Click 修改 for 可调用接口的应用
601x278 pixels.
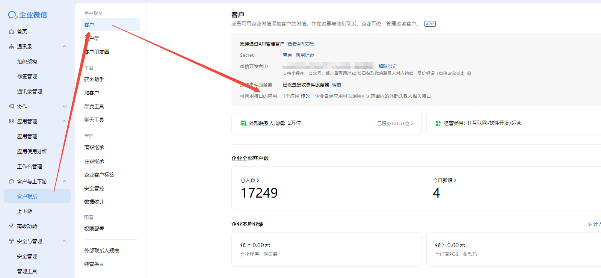[x=305, y=96]
